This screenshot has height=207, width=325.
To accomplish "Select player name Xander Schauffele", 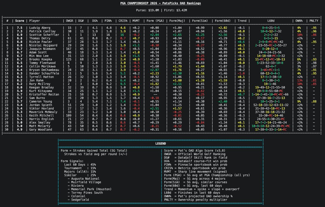I will (x=44, y=74).
